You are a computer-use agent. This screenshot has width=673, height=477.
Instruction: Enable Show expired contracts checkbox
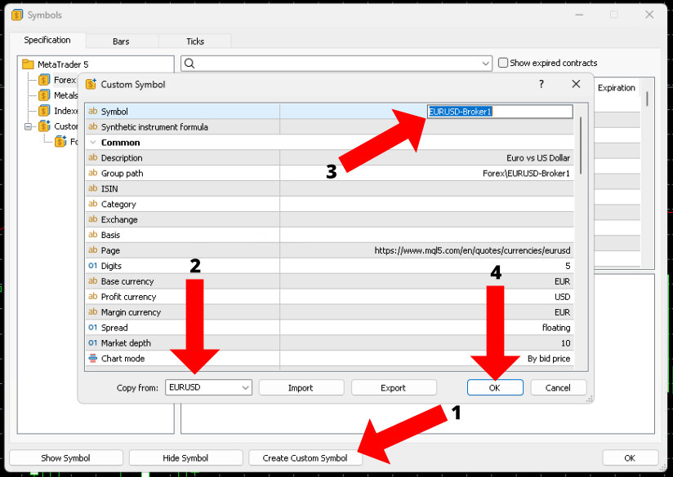point(502,63)
